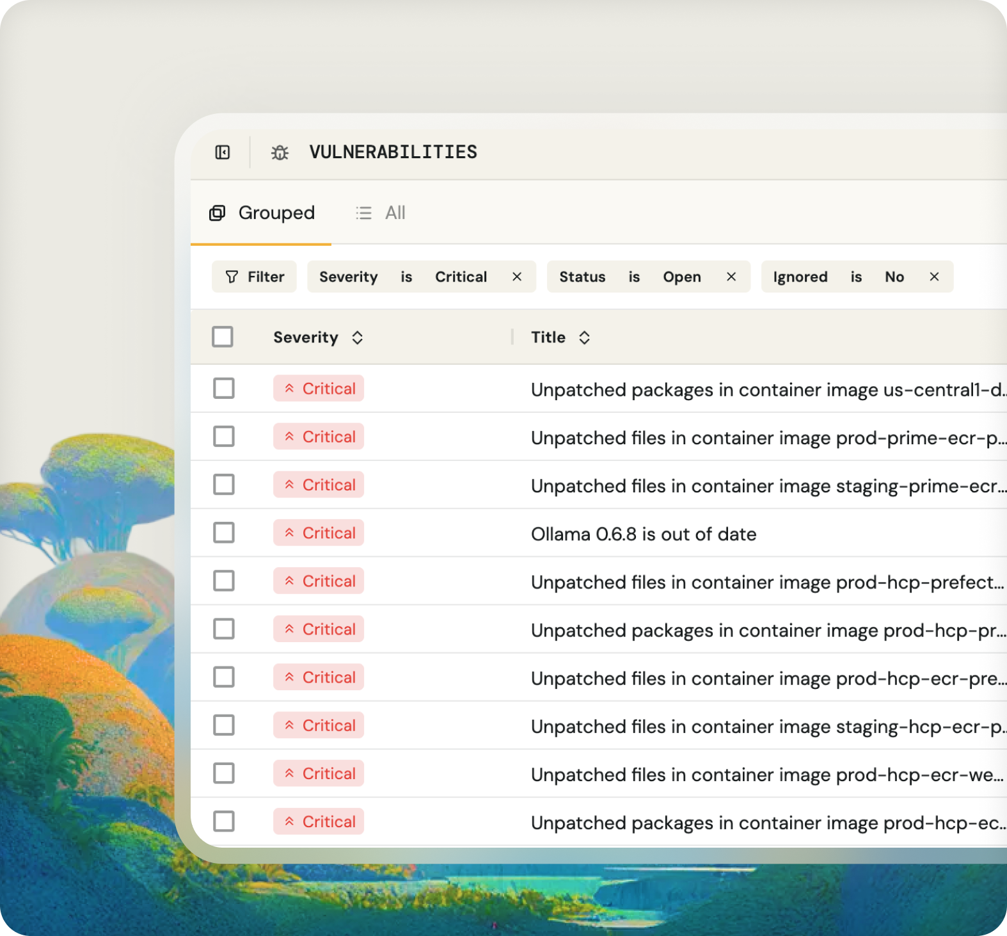Click Critical badge in us-central1 row
1007x936 pixels.
coord(319,388)
